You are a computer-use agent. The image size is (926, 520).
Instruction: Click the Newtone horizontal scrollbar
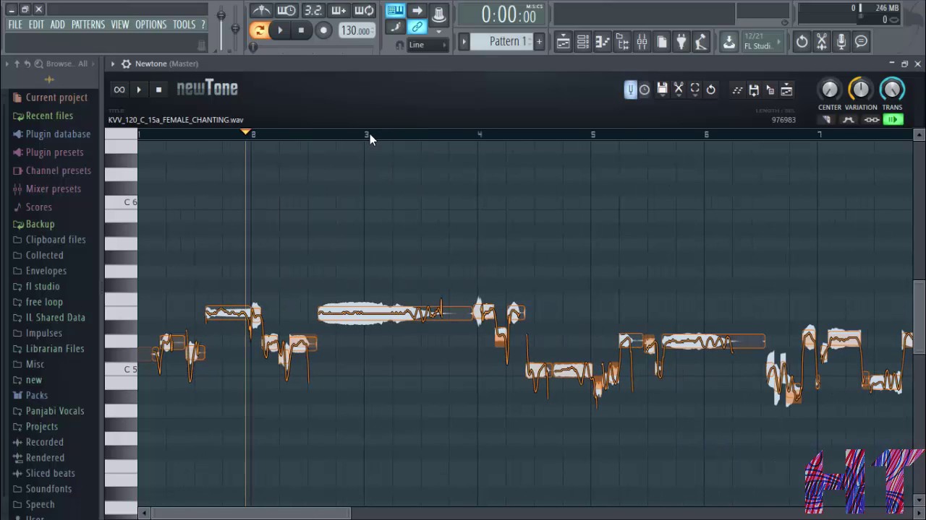point(252,513)
